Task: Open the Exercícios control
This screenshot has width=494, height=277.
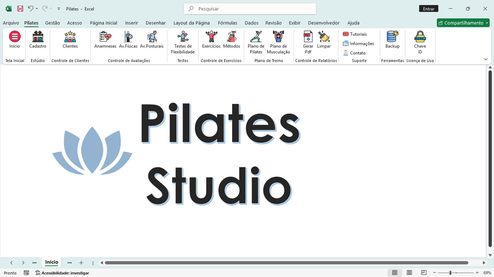Action: 211,40
